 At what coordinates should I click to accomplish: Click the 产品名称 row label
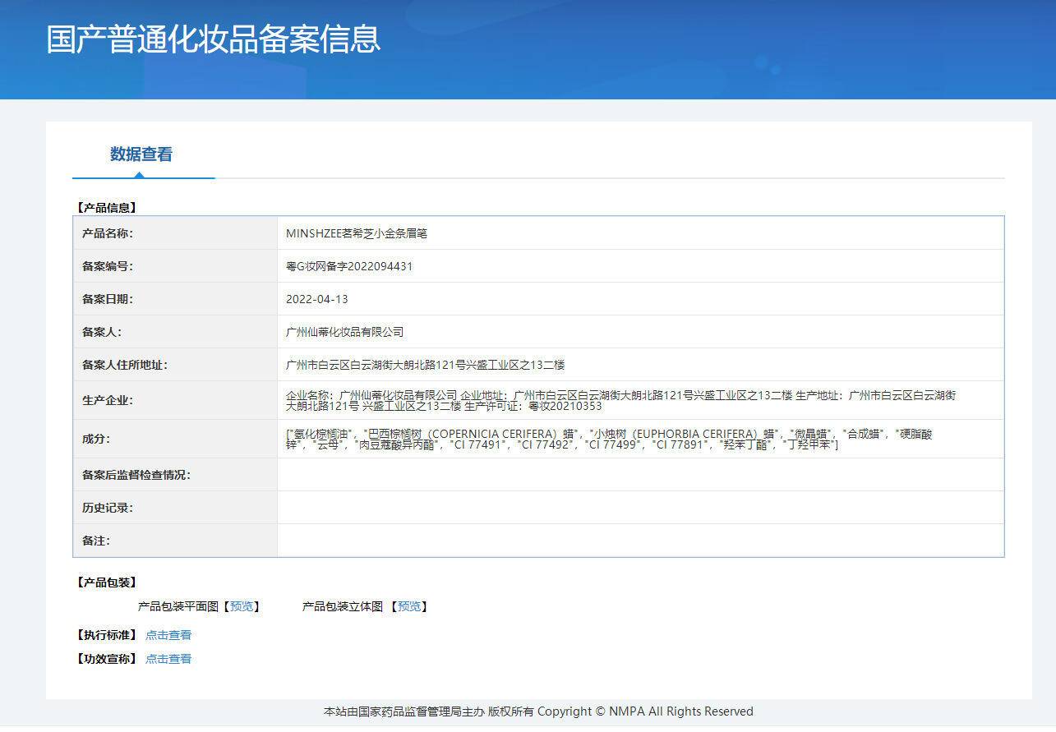click(108, 233)
